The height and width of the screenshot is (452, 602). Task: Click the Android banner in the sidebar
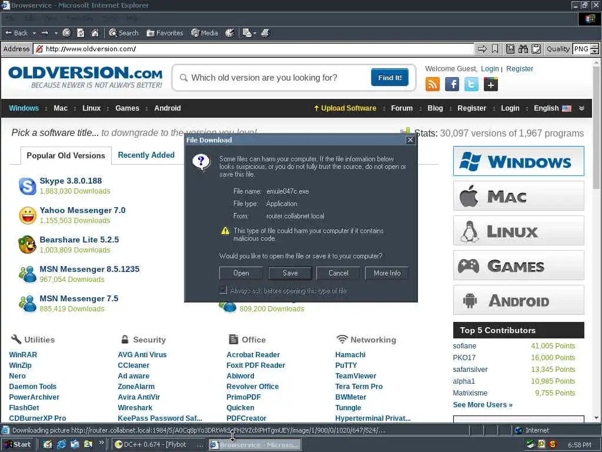519,300
